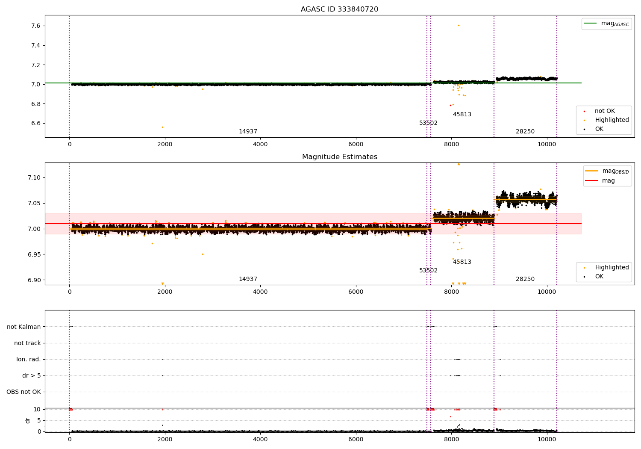641x449 pixels.
Task: Click the 7.2 y-axis tick label
Action: (36, 65)
